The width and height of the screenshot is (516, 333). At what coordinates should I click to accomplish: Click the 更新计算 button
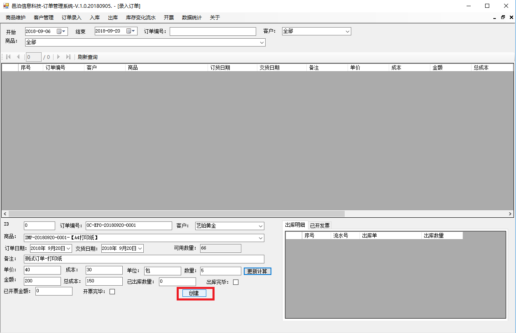(257, 271)
